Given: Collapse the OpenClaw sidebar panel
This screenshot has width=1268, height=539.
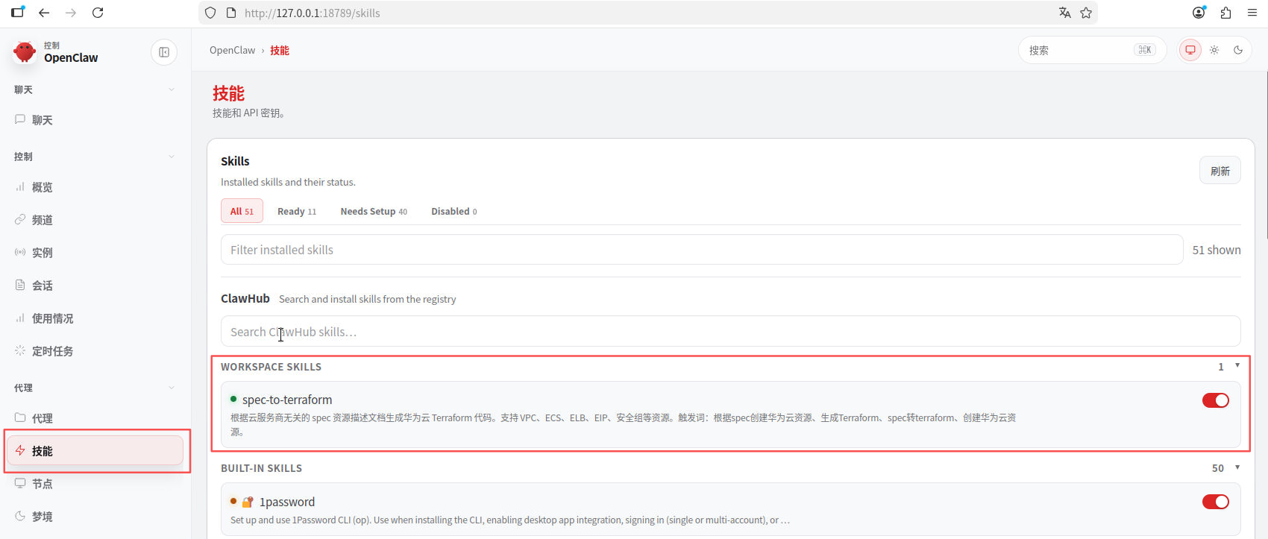Looking at the screenshot, I should (x=164, y=52).
